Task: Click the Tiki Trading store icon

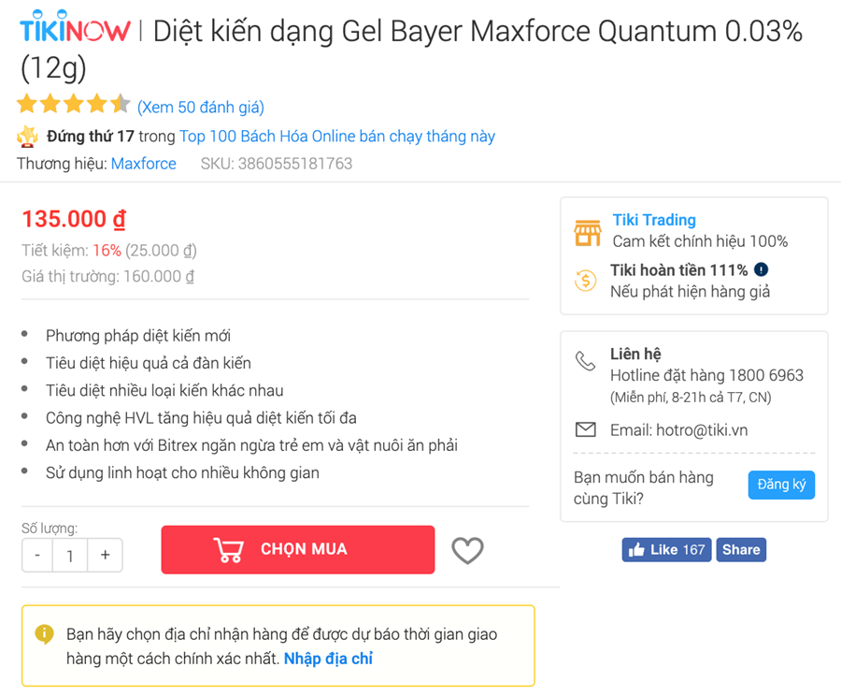Action: (x=587, y=232)
